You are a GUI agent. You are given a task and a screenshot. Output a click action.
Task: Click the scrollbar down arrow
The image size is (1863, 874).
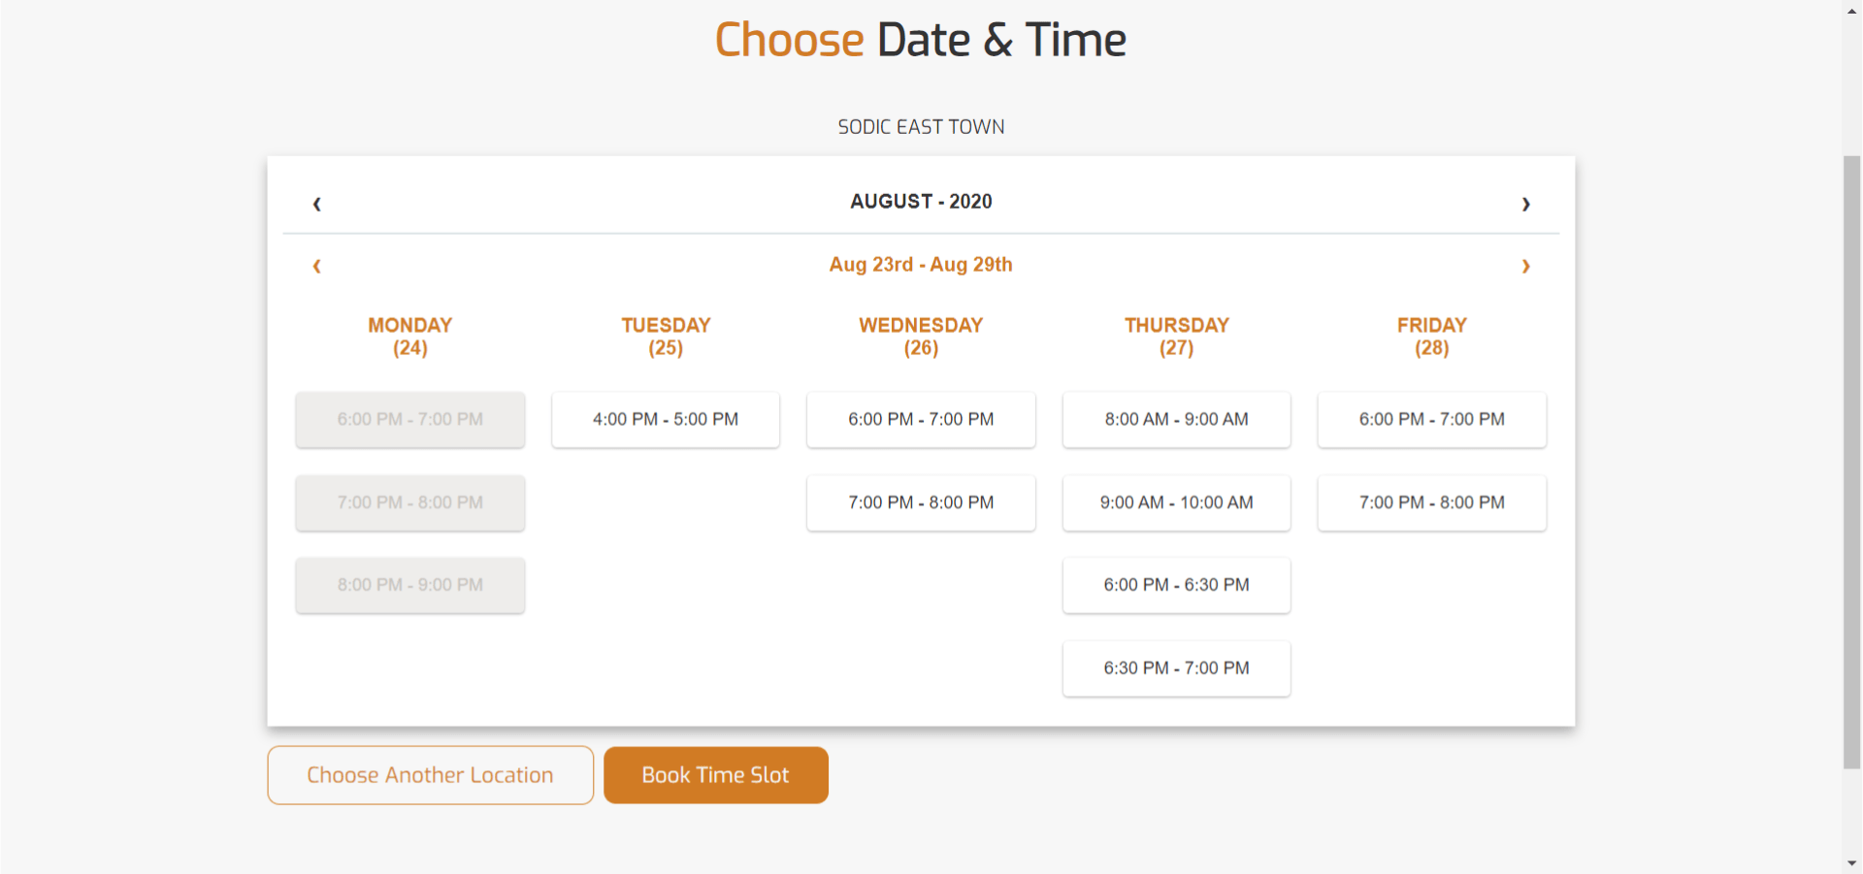pos(1852,862)
